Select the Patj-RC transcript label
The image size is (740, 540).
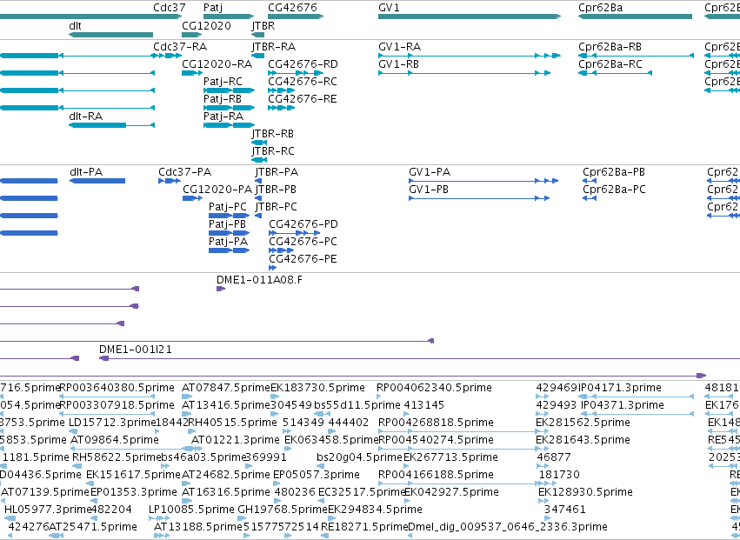pos(223,82)
